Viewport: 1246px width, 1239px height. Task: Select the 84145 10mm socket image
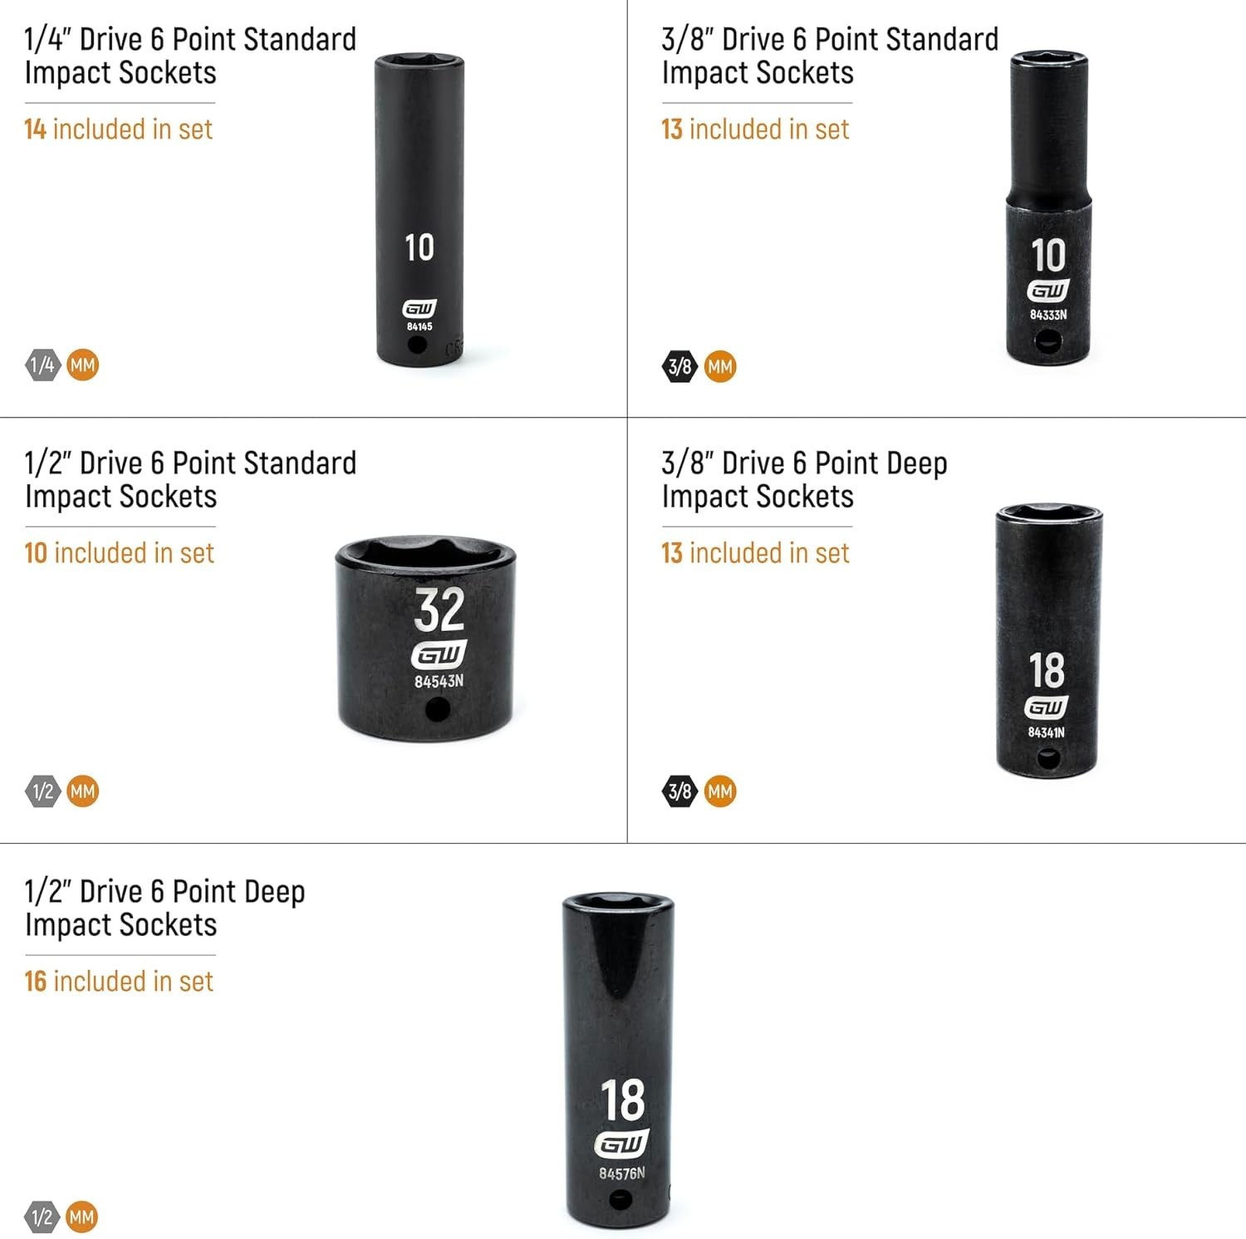[419, 210]
